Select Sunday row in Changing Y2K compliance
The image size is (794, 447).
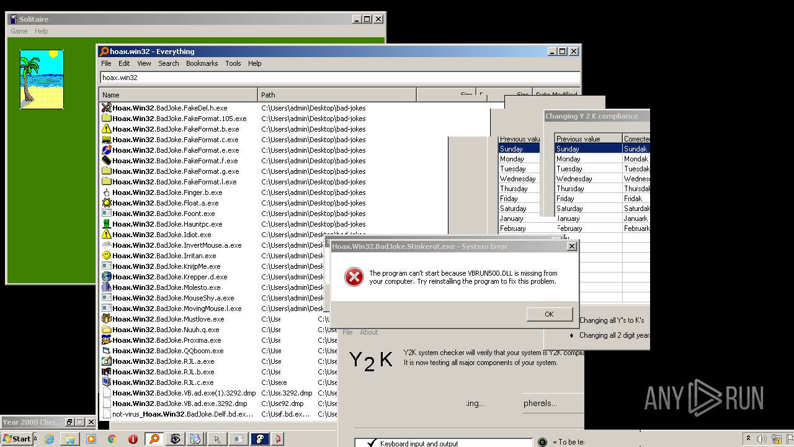coord(602,149)
